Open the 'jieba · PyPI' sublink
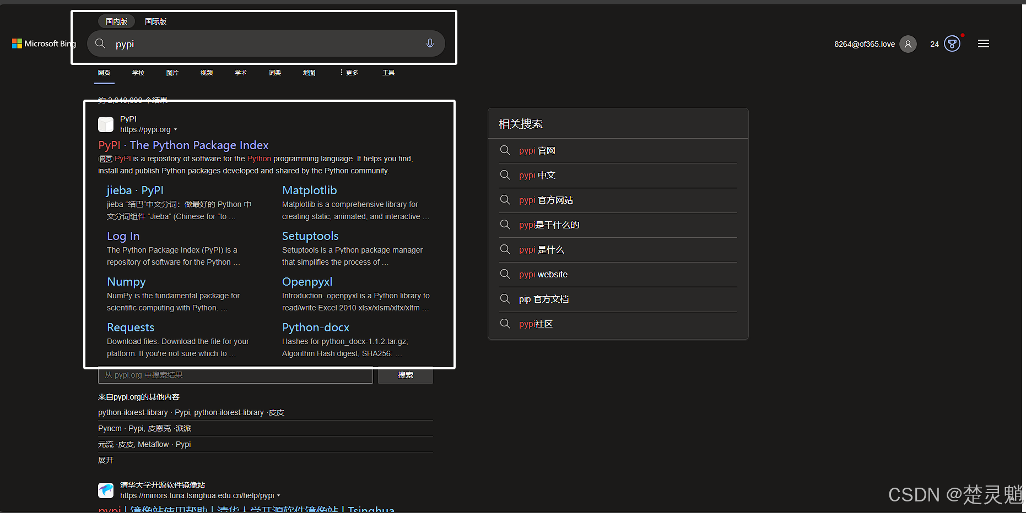 [x=135, y=190]
